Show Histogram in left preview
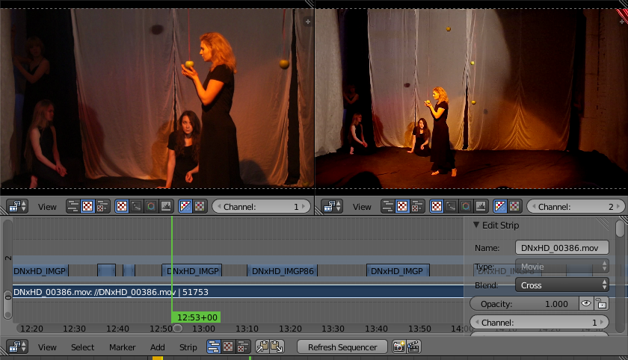The width and height of the screenshot is (628, 360). pos(165,206)
